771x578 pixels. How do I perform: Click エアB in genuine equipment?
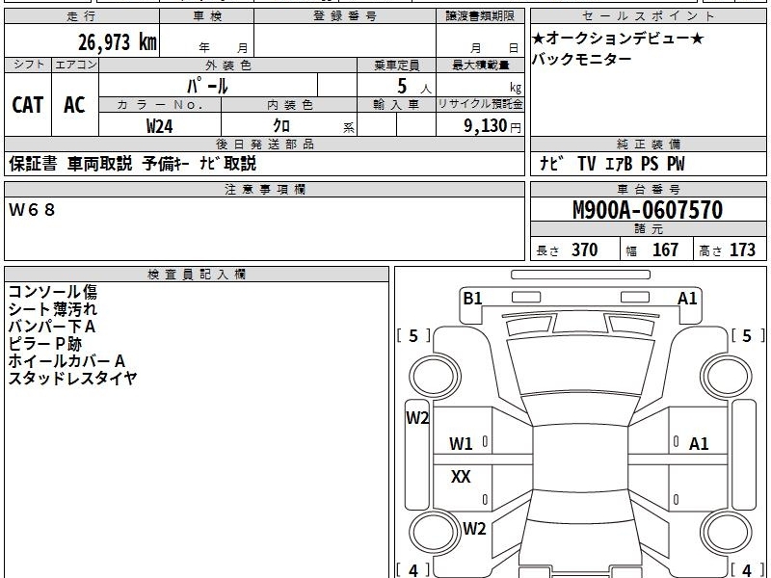[619, 164]
